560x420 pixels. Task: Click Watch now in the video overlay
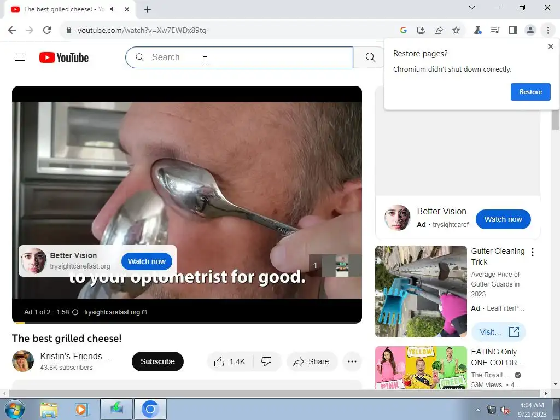coord(147,261)
